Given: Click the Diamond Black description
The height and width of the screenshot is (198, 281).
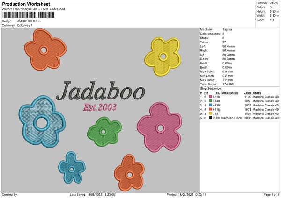Looking at the screenshot, I should (x=231, y=118).
